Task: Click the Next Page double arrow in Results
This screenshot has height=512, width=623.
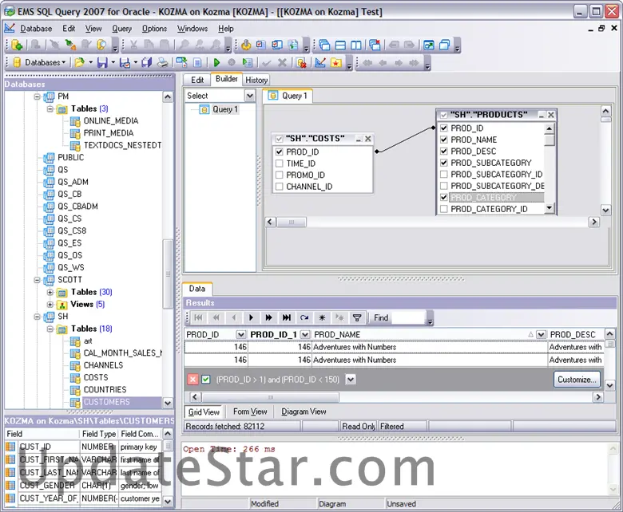Action: tap(268, 317)
